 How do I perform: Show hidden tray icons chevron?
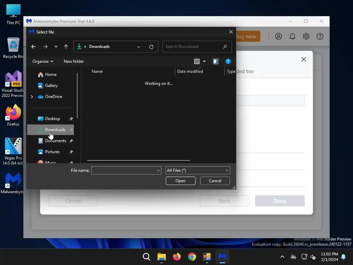tap(282, 257)
